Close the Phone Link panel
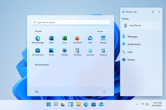 click(x=159, y=12)
